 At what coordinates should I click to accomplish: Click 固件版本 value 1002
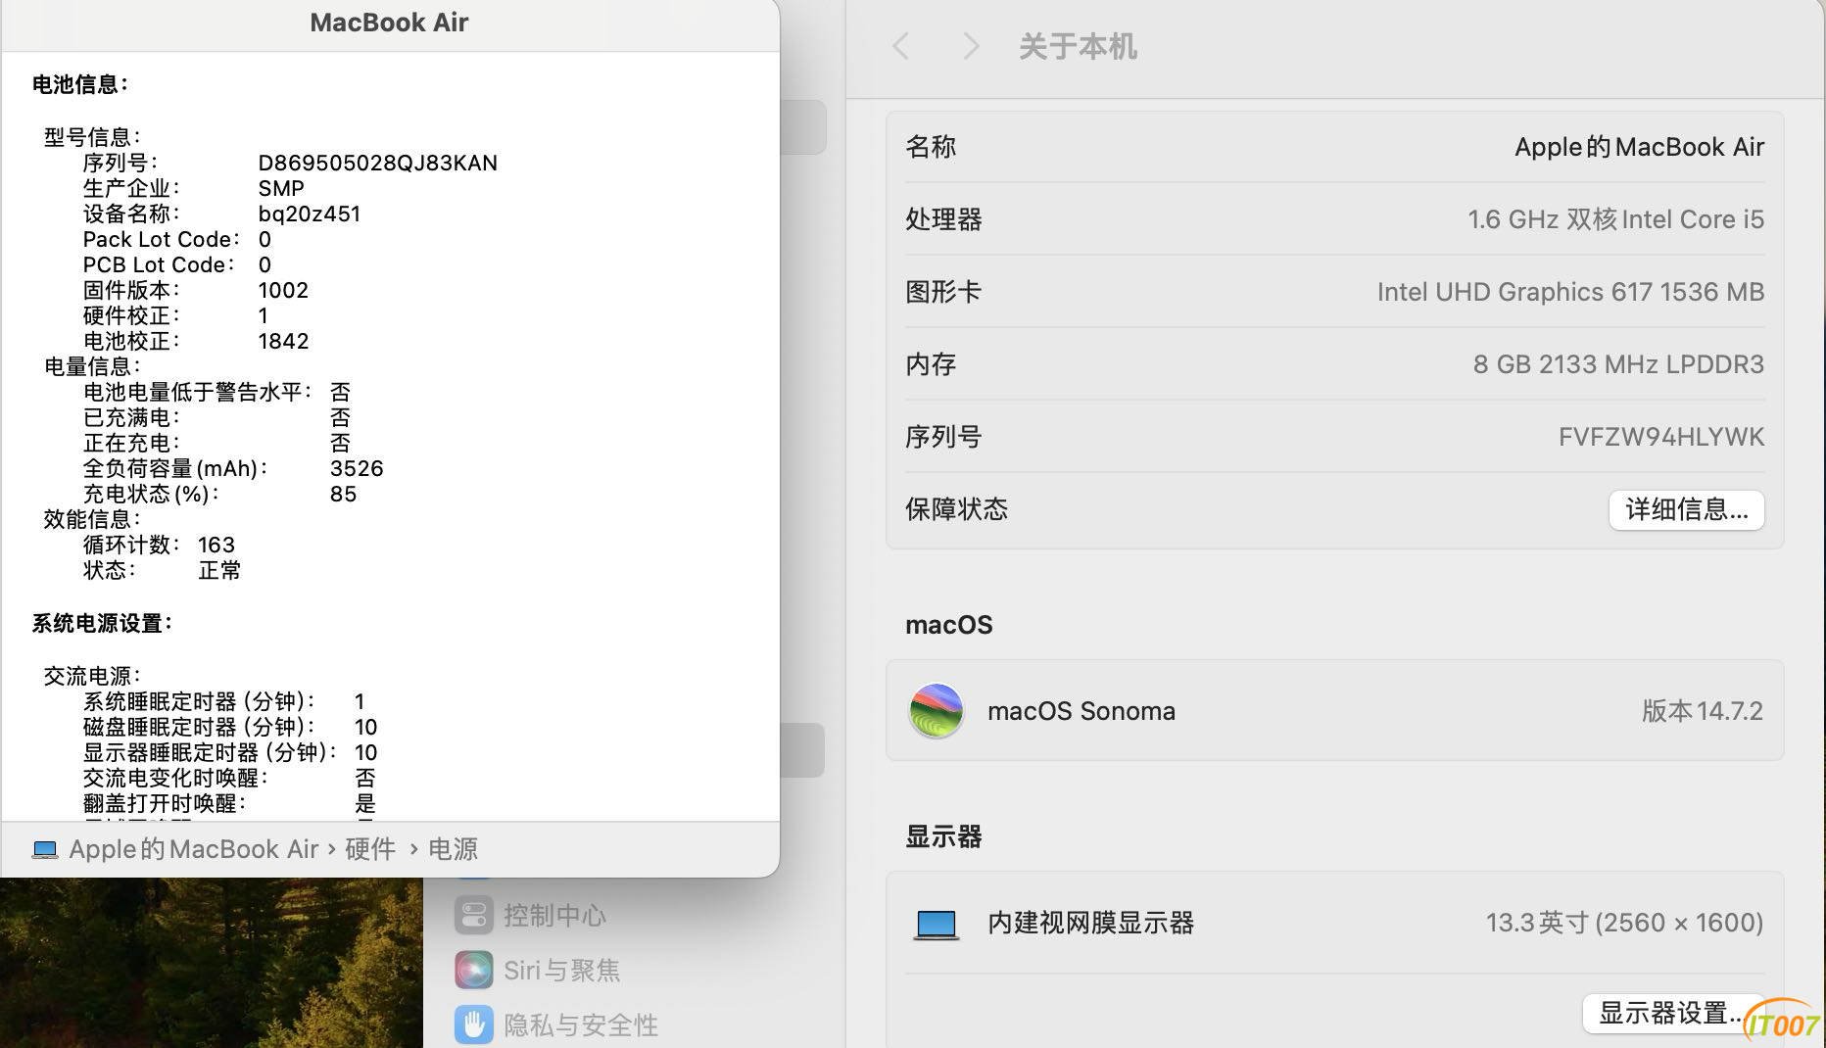[x=283, y=290]
